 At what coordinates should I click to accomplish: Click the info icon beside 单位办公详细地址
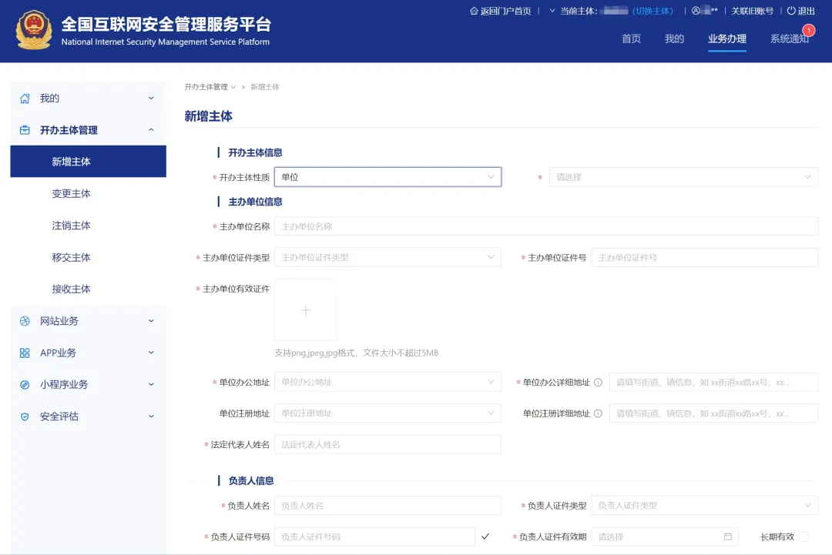[598, 382]
